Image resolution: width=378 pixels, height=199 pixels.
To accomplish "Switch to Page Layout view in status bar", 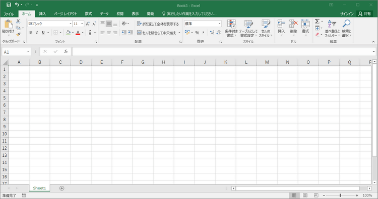I will 305,195.
